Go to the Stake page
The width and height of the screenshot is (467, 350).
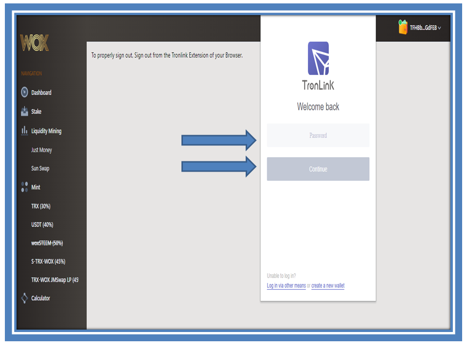(36, 112)
